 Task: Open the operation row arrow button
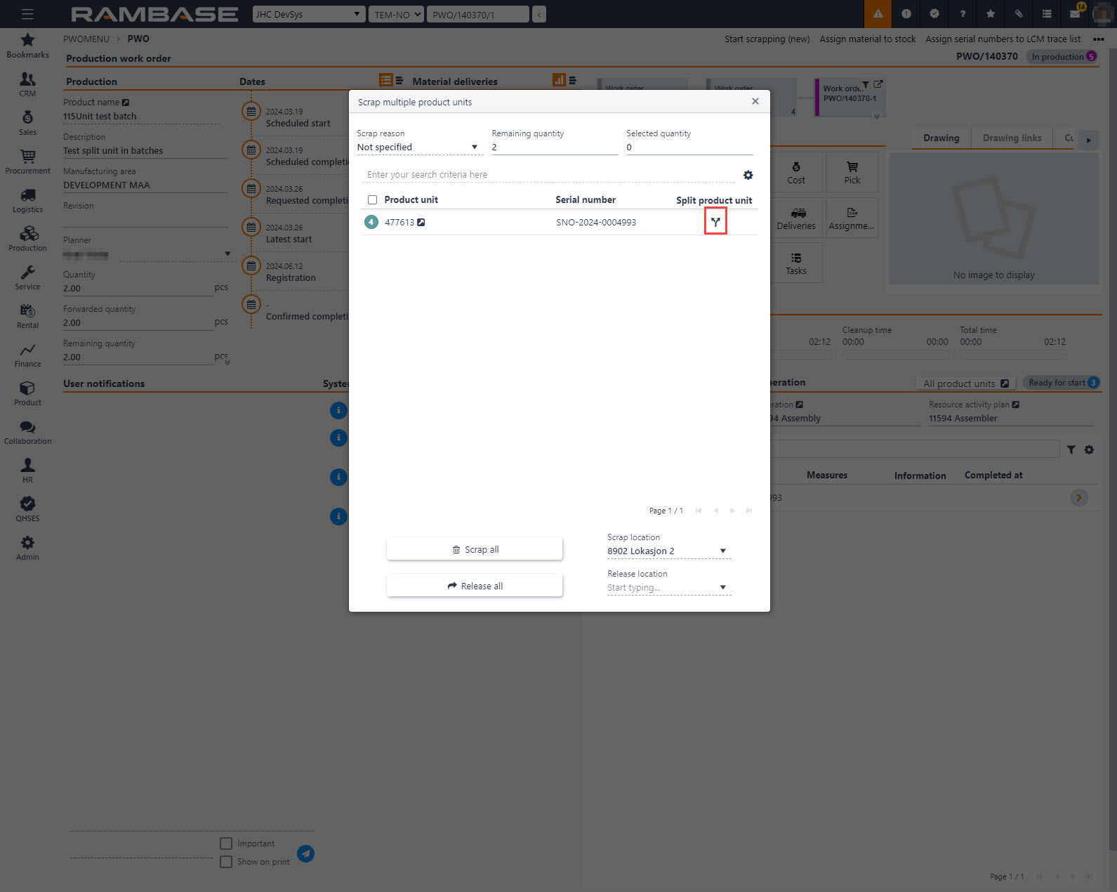pyautogui.click(x=1079, y=498)
